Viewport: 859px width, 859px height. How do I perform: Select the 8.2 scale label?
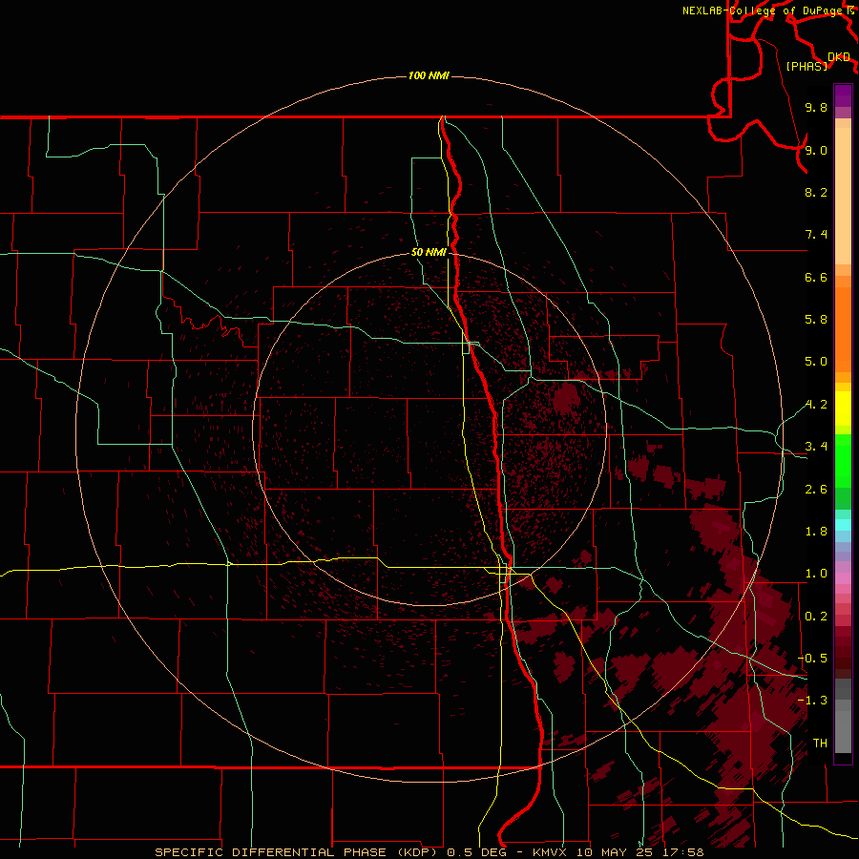tap(816, 192)
